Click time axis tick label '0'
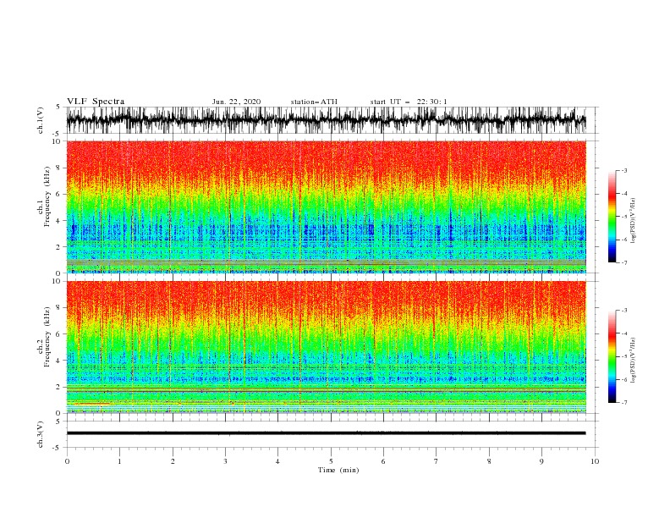The width and height of the screenshot is (670, 518). coord(67,461)
